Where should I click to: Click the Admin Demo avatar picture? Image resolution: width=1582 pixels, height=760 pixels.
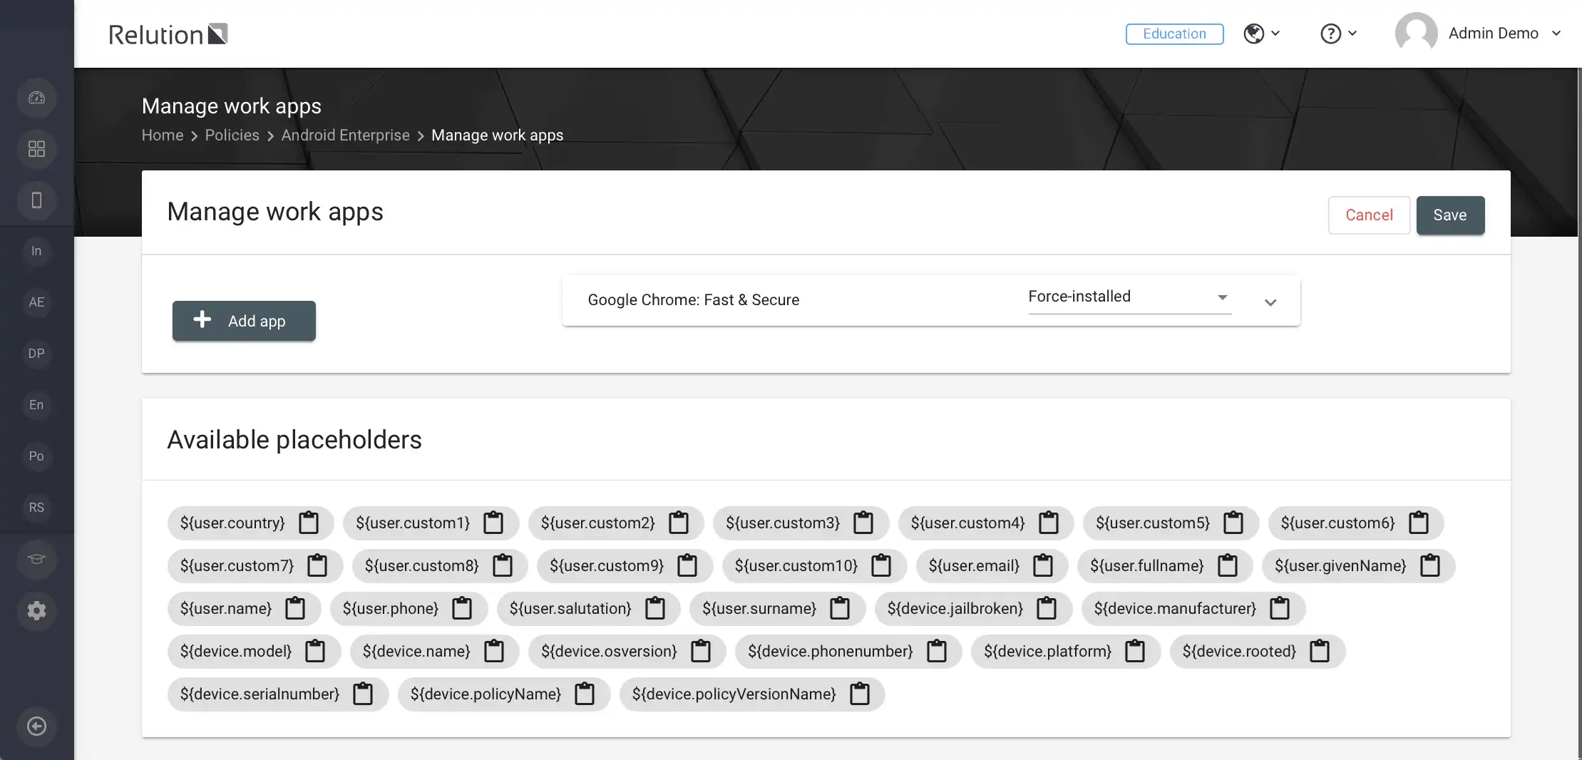click(1416, 34)
